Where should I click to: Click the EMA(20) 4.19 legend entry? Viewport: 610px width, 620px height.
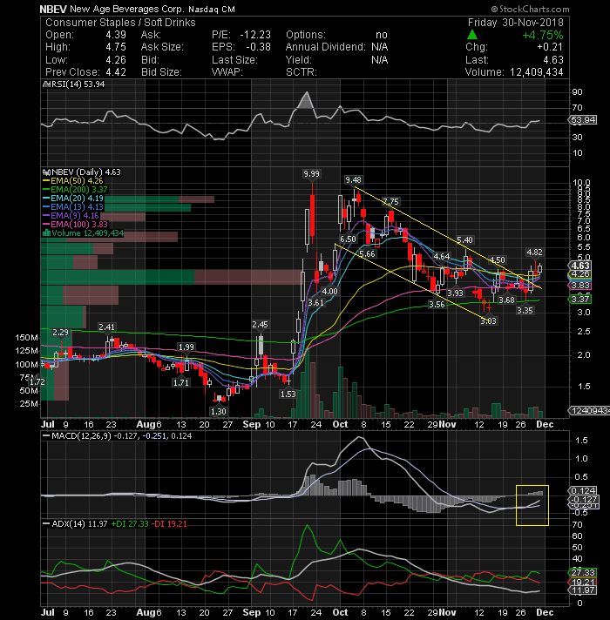[x=73, y=198]
